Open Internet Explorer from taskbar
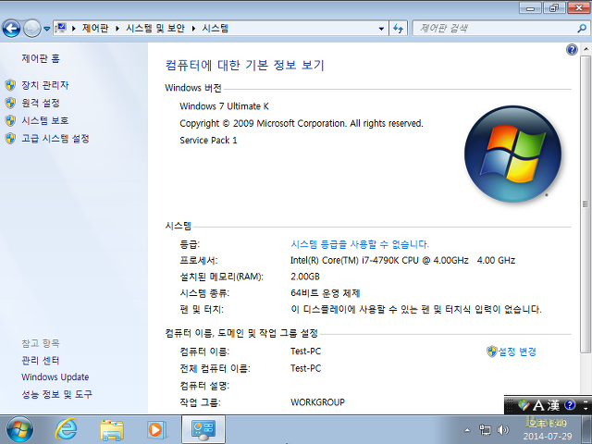 [66, 429]
